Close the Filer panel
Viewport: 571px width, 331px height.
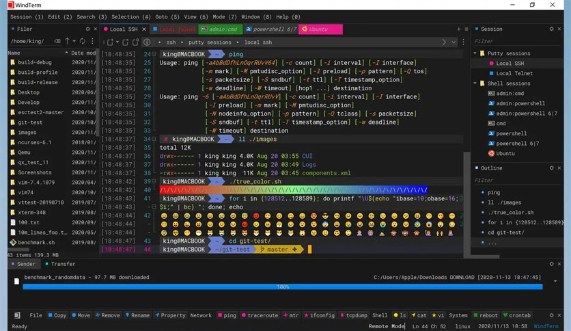(x=96, y=29)
